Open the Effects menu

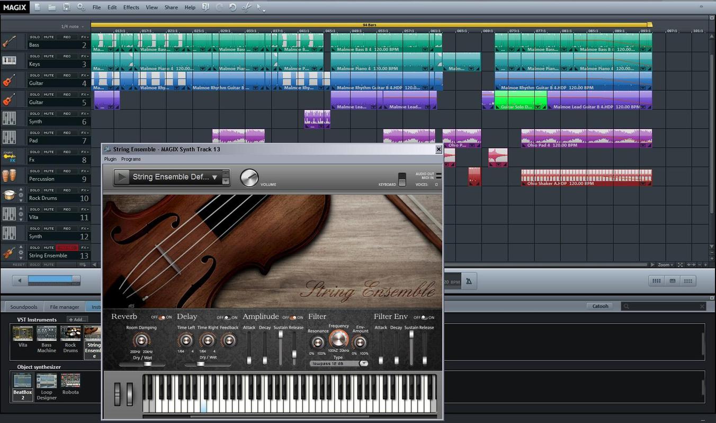(131, 7)
